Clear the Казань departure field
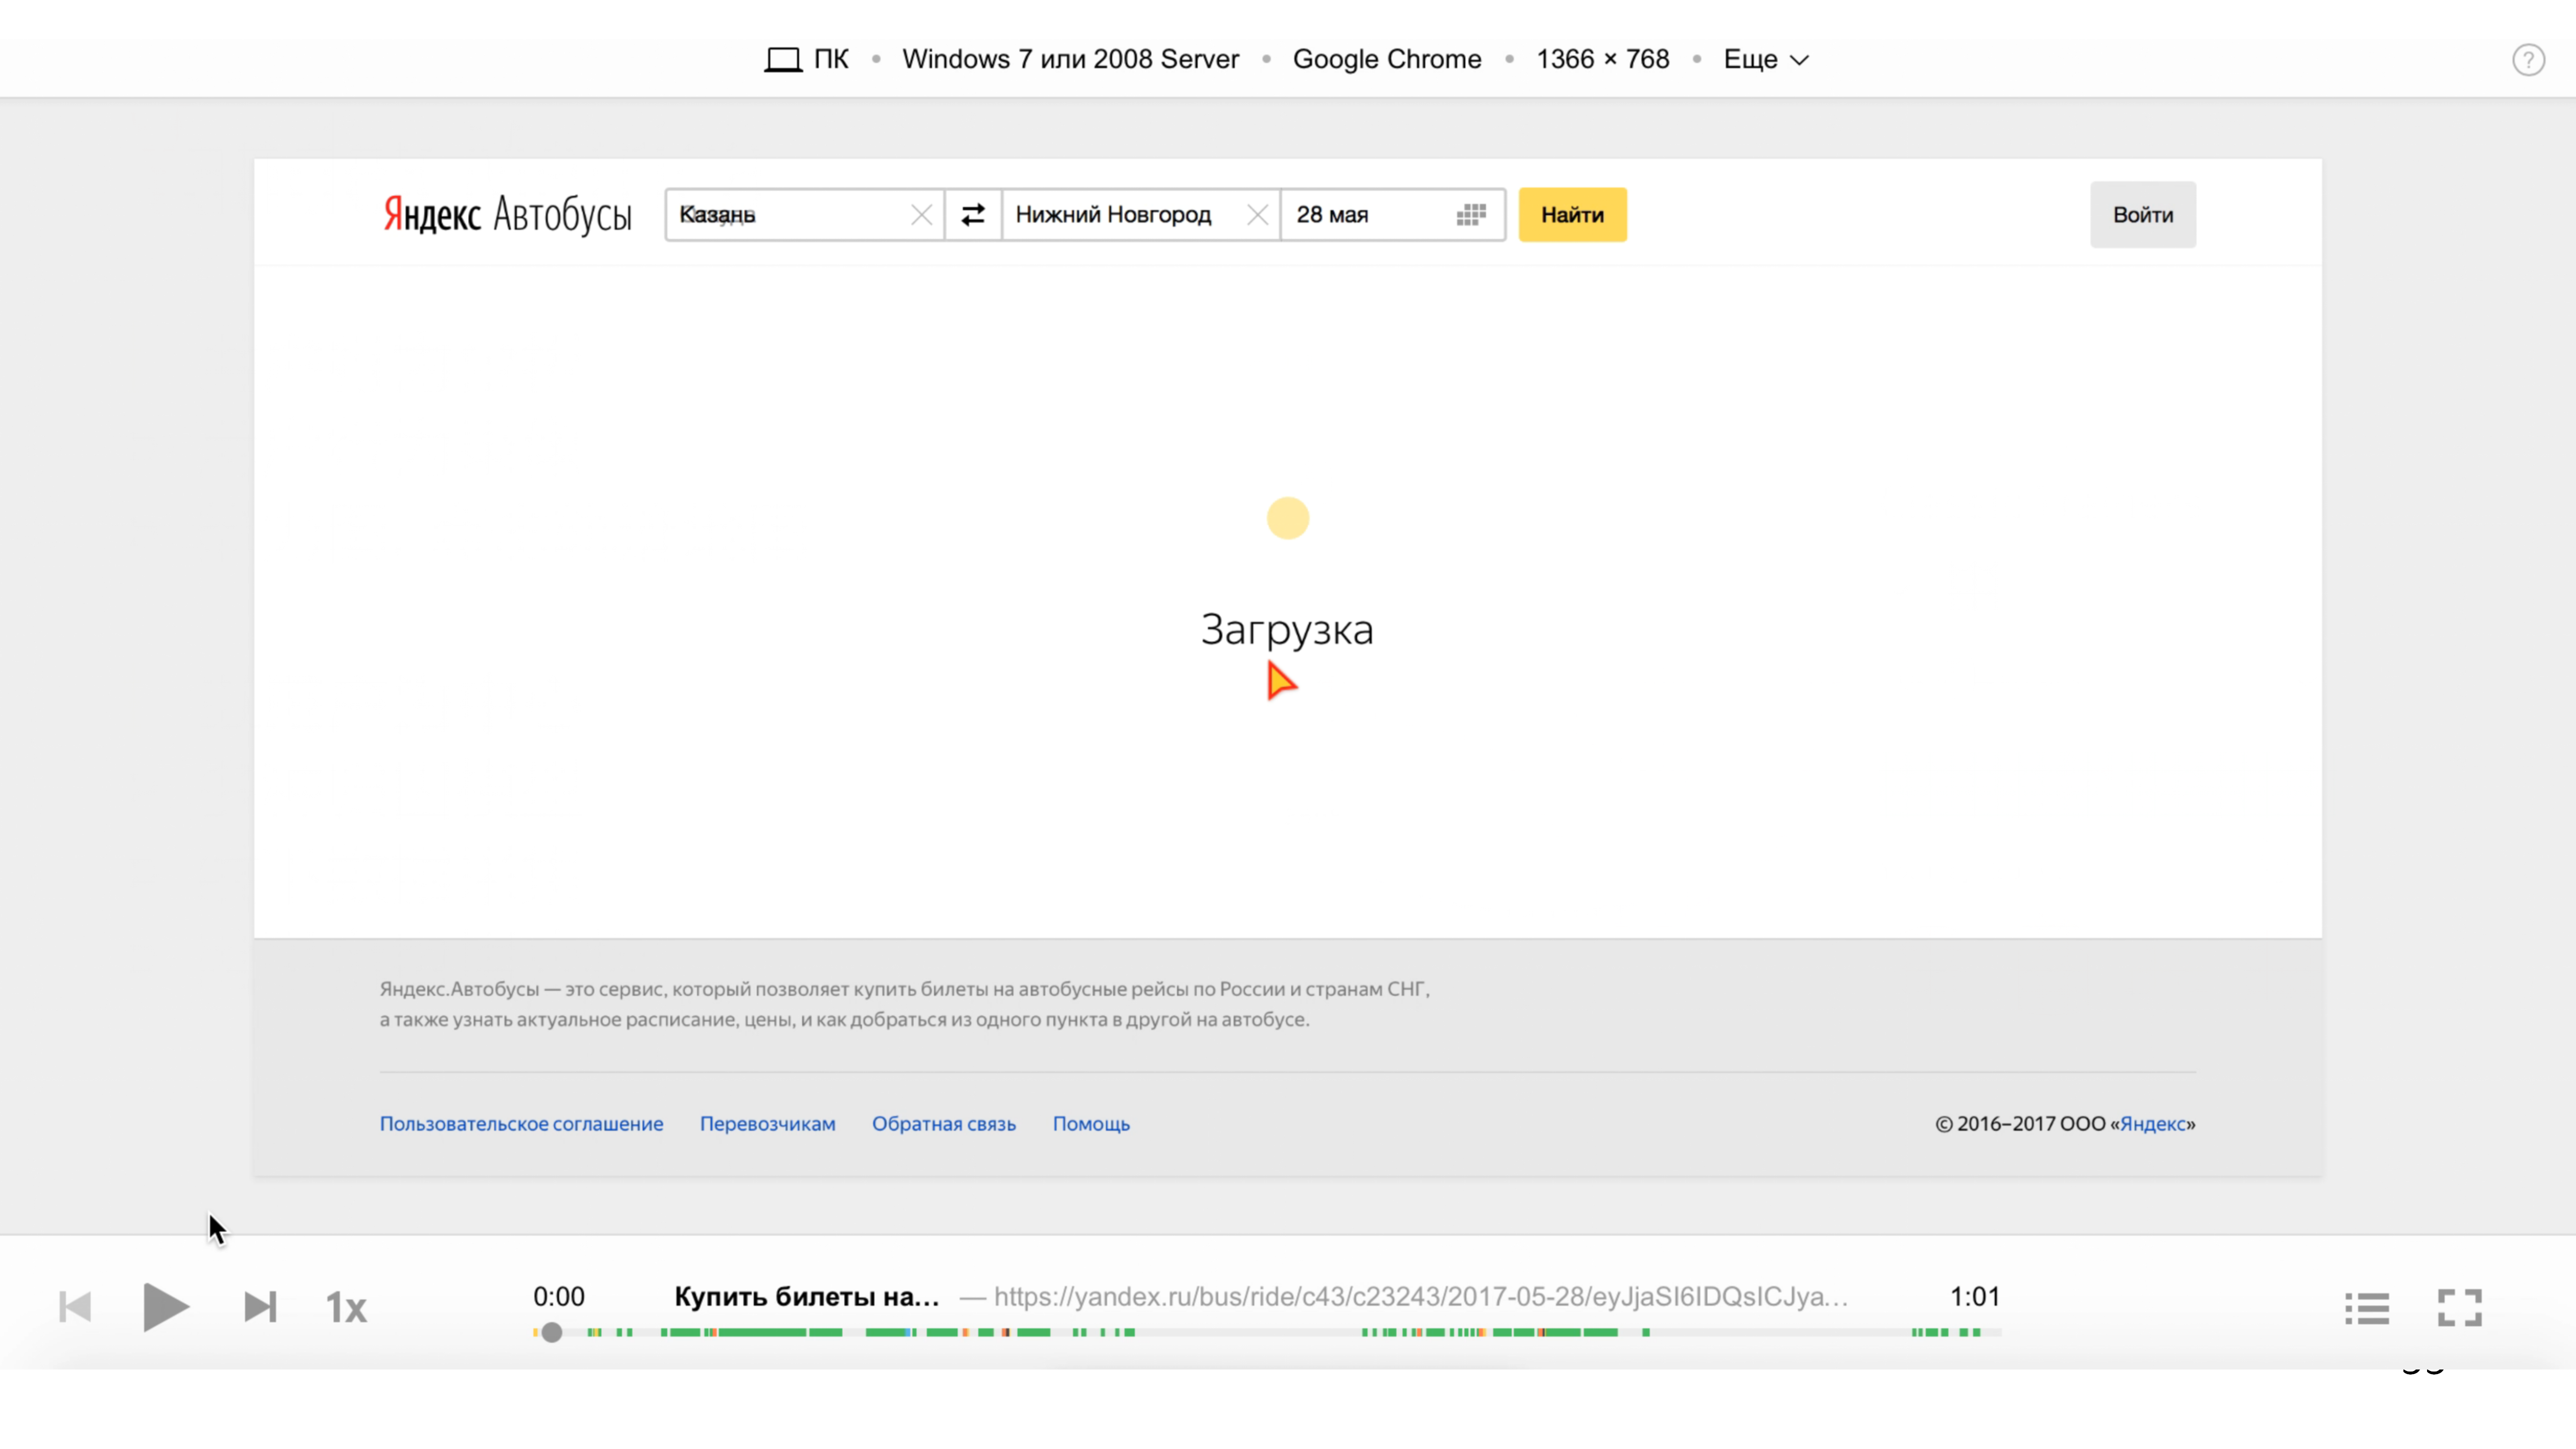The height and width of the screenshot is (1449, 2576). coord(921,215)
